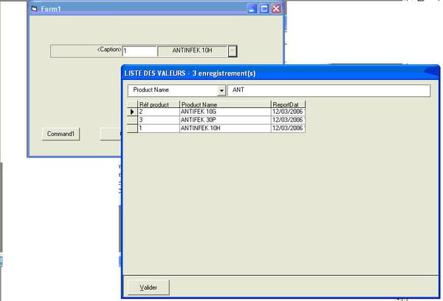Open the lookup button next to ANTINFEK 10H
Image resolution: width=443 pixels, height=301 pixels.
pyautogui.click(x=233, y=51)
